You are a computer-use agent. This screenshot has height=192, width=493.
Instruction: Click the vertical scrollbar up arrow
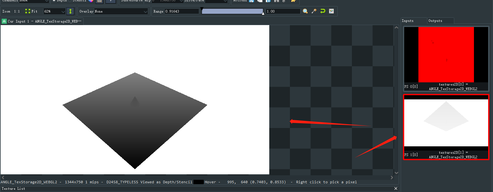[396, 28]
